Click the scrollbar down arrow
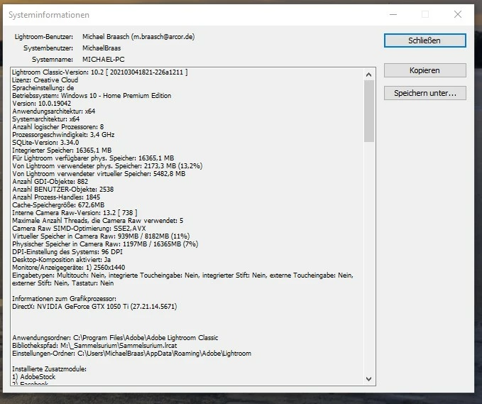482x404 pixels. 369,379
